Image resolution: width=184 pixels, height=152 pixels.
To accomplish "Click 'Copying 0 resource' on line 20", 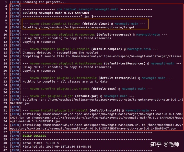I will (x=39, y=71).
